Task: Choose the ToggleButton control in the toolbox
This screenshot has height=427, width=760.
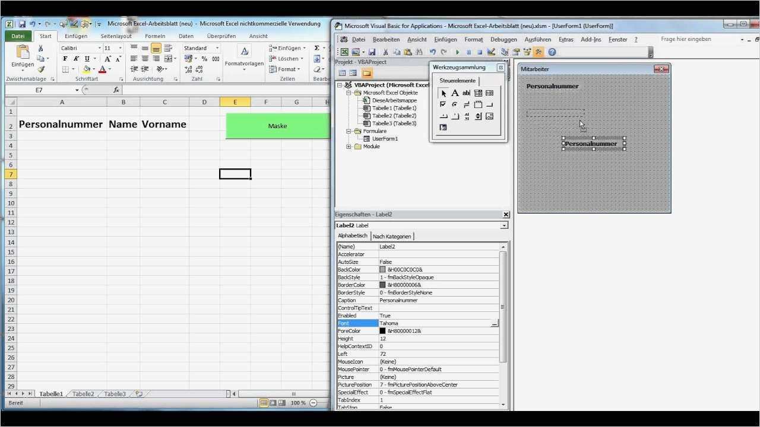Action: click(466, 104)
